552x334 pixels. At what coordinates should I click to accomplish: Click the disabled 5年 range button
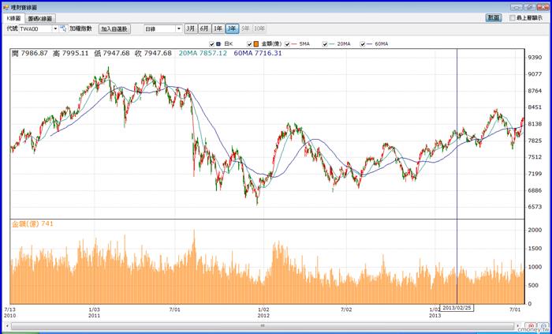[x=246, y=29]
